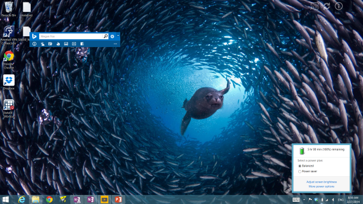Switch to PowerPoint on taskbar

coord(119,199)
